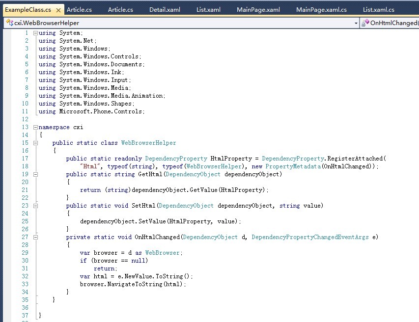Viewport: 419px width, 322px height.
Task: Click the "Html" string literal
Action: tap(91, 166)
